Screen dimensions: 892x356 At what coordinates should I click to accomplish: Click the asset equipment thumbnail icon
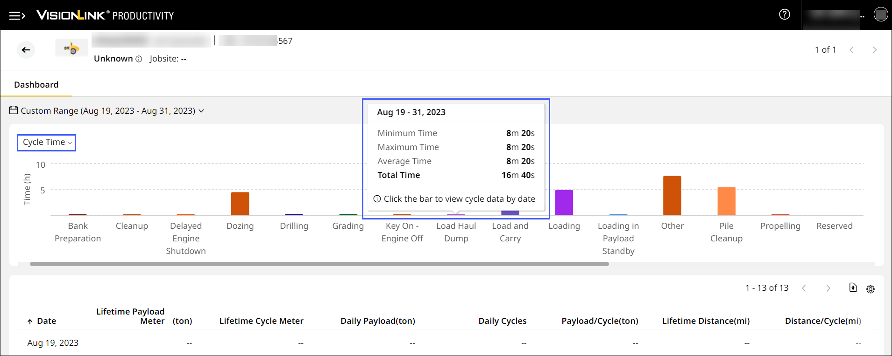[x=72, y=48]
